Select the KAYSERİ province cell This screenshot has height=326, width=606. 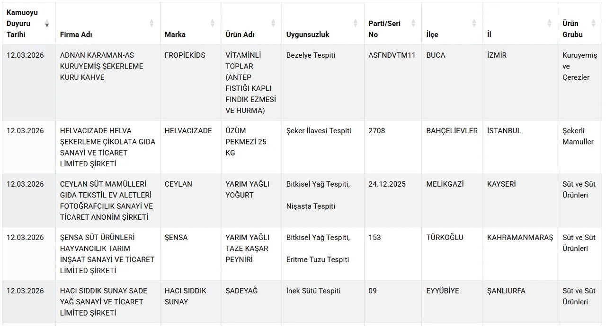[x=501, y=184]
